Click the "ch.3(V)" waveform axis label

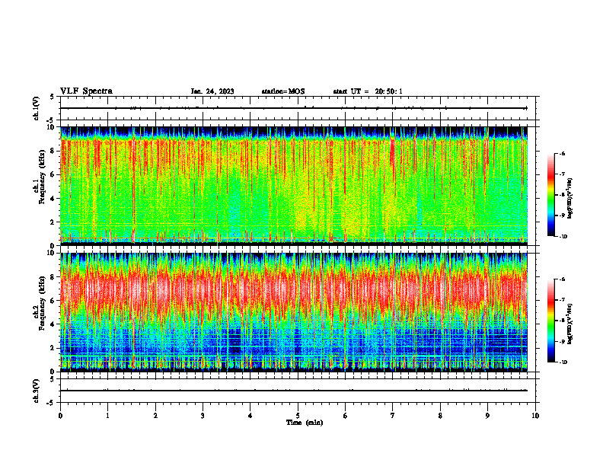pos(37,391)
